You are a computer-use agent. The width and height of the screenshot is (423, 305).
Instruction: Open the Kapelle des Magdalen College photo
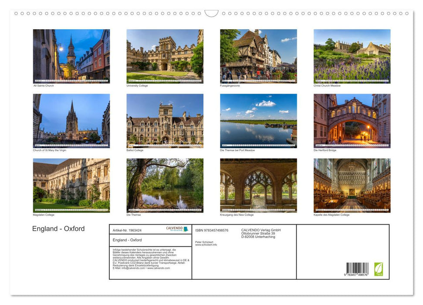click(x=352, y=185)
